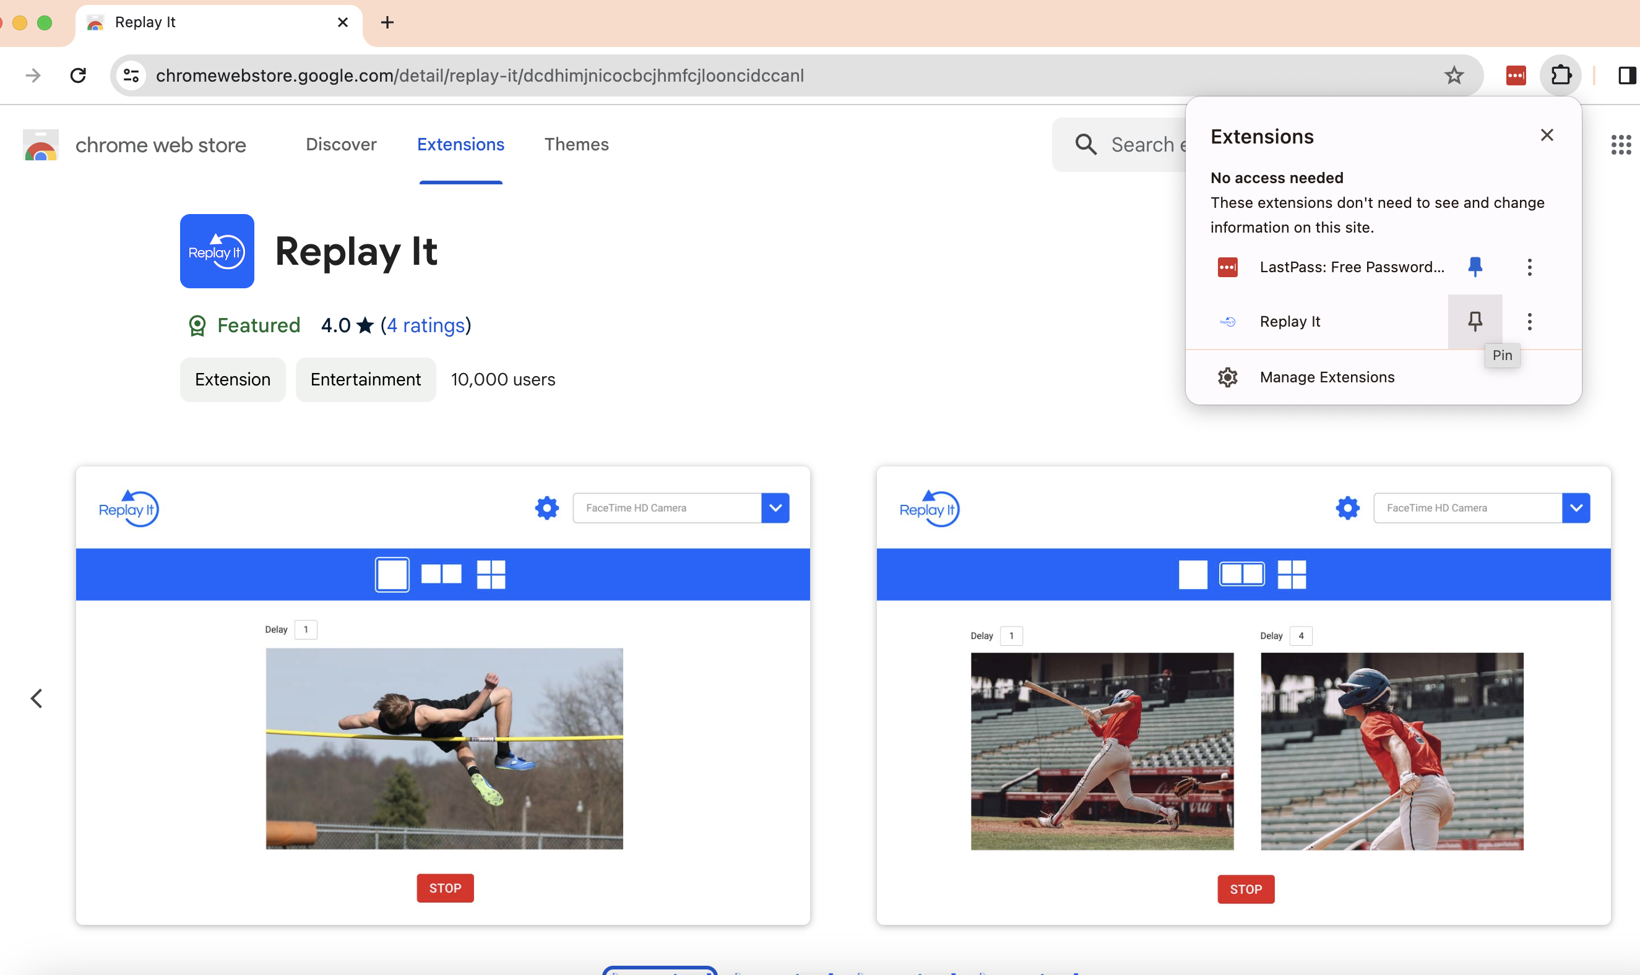Switch to the Themes tab
Viewport: 1640px width, 975px height.
click(576, 145)
